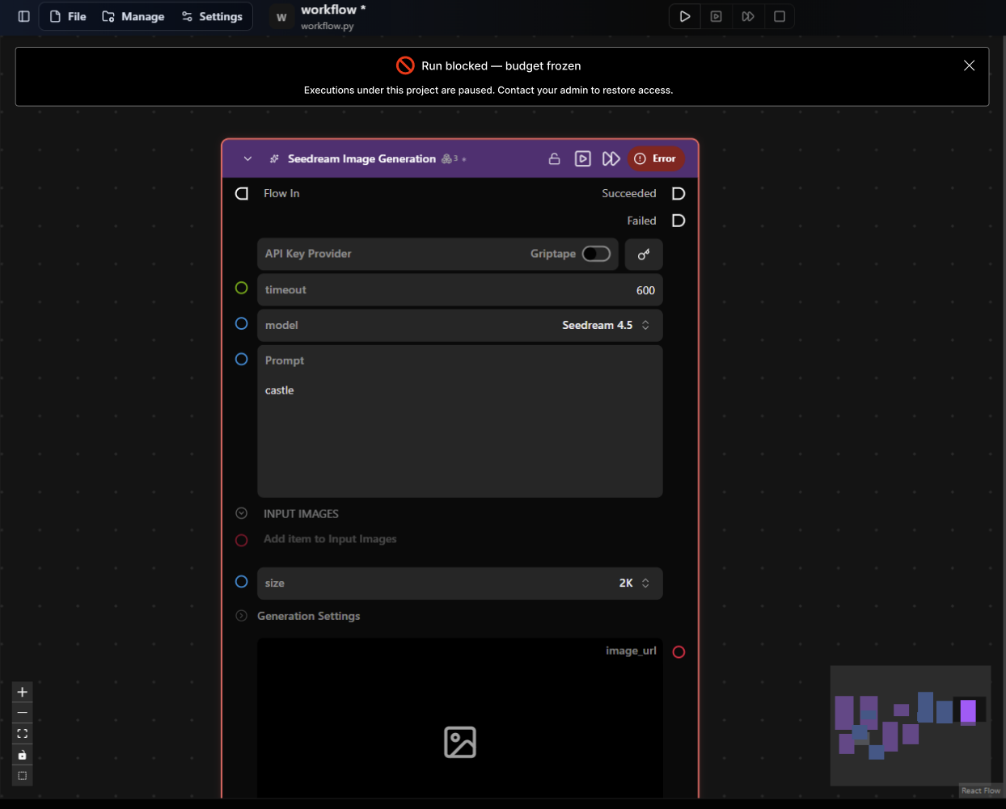Image resolution: width=1006 pixels, height=809 pixels.
Task: Click the Failed output port
Action: (678, 221)
